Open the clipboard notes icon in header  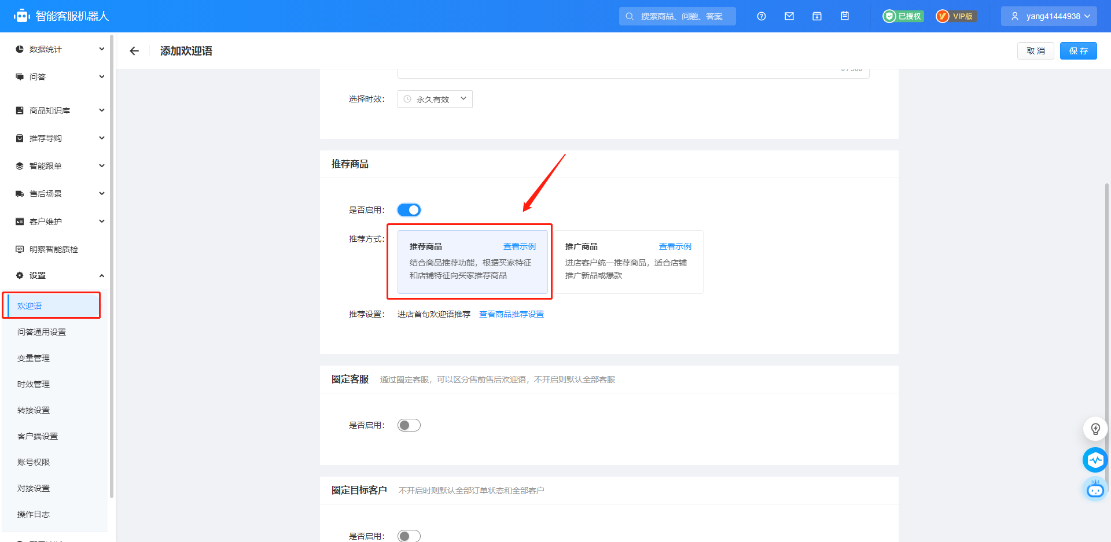[x=845, y=16]
